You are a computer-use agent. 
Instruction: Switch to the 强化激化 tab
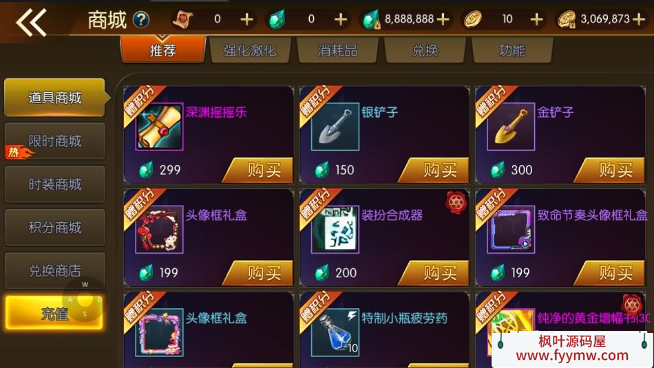tap(250, 50)
